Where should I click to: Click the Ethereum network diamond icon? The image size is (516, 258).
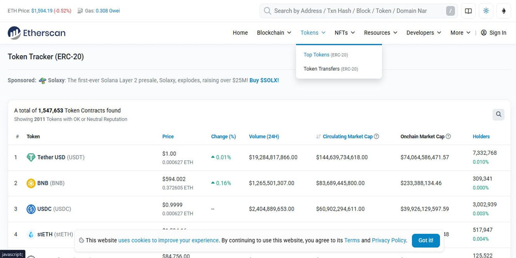pyautogui.click(x=504, y=11)
